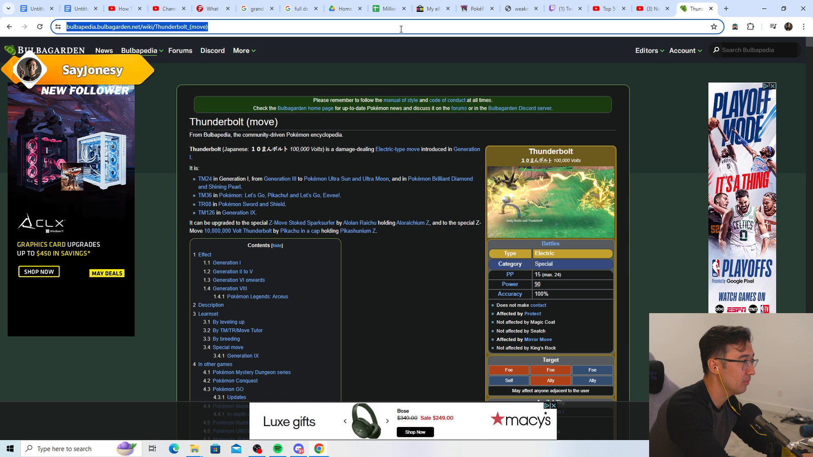
Task: Open Task View on the taskbar
Action: 152,448
